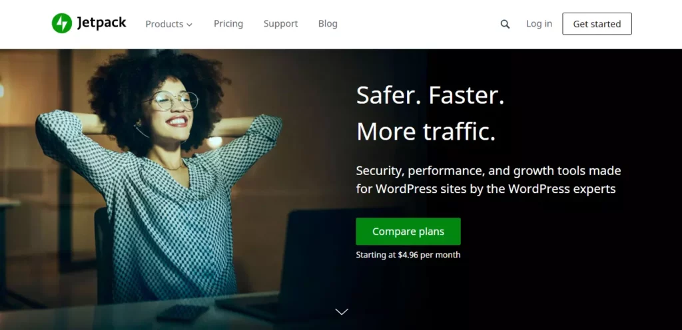Screen dimensions: 682x330
Task: Visit the Blog link in navigation
Action: click(x=328, y=24)
